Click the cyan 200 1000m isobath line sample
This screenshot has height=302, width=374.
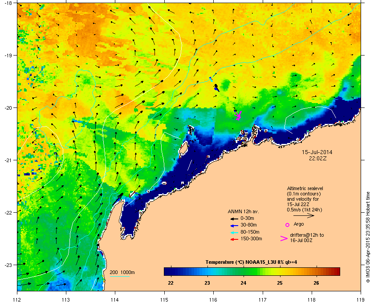(119, 276)
